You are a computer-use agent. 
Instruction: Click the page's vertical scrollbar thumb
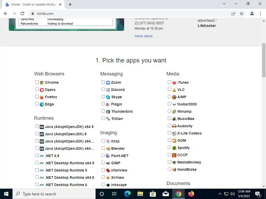264,60
